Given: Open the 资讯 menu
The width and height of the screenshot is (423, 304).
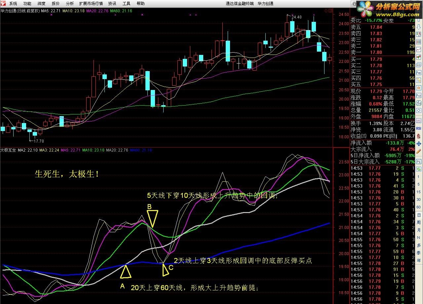Looking at the screenshot, I should (x=112, y=4).
